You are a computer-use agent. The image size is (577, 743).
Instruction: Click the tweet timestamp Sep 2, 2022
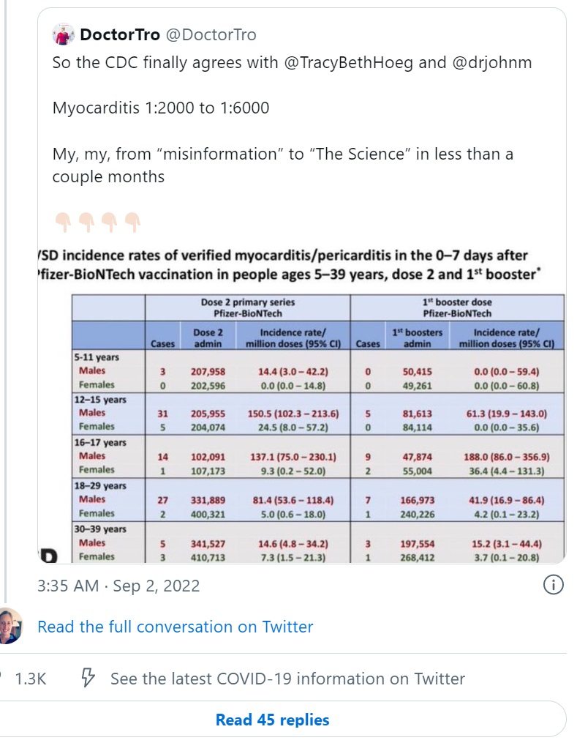tap(118, 586)
